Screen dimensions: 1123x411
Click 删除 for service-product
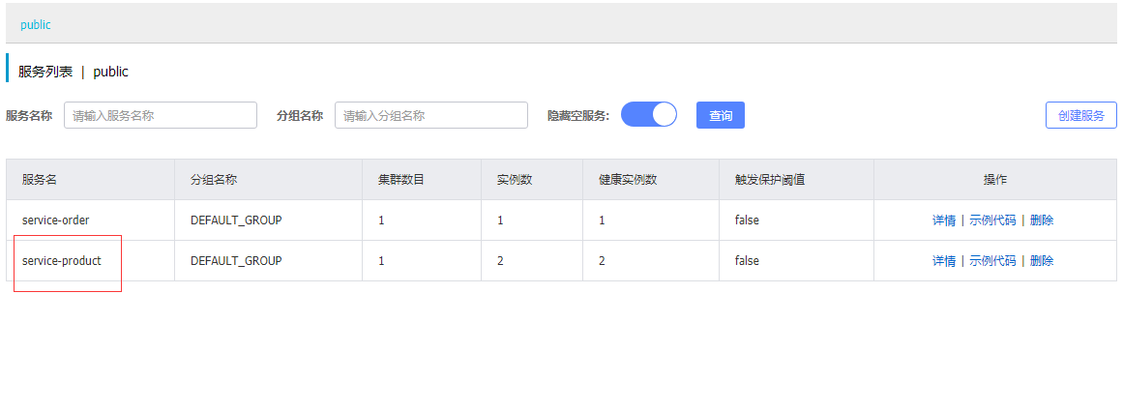(1042, 261)
